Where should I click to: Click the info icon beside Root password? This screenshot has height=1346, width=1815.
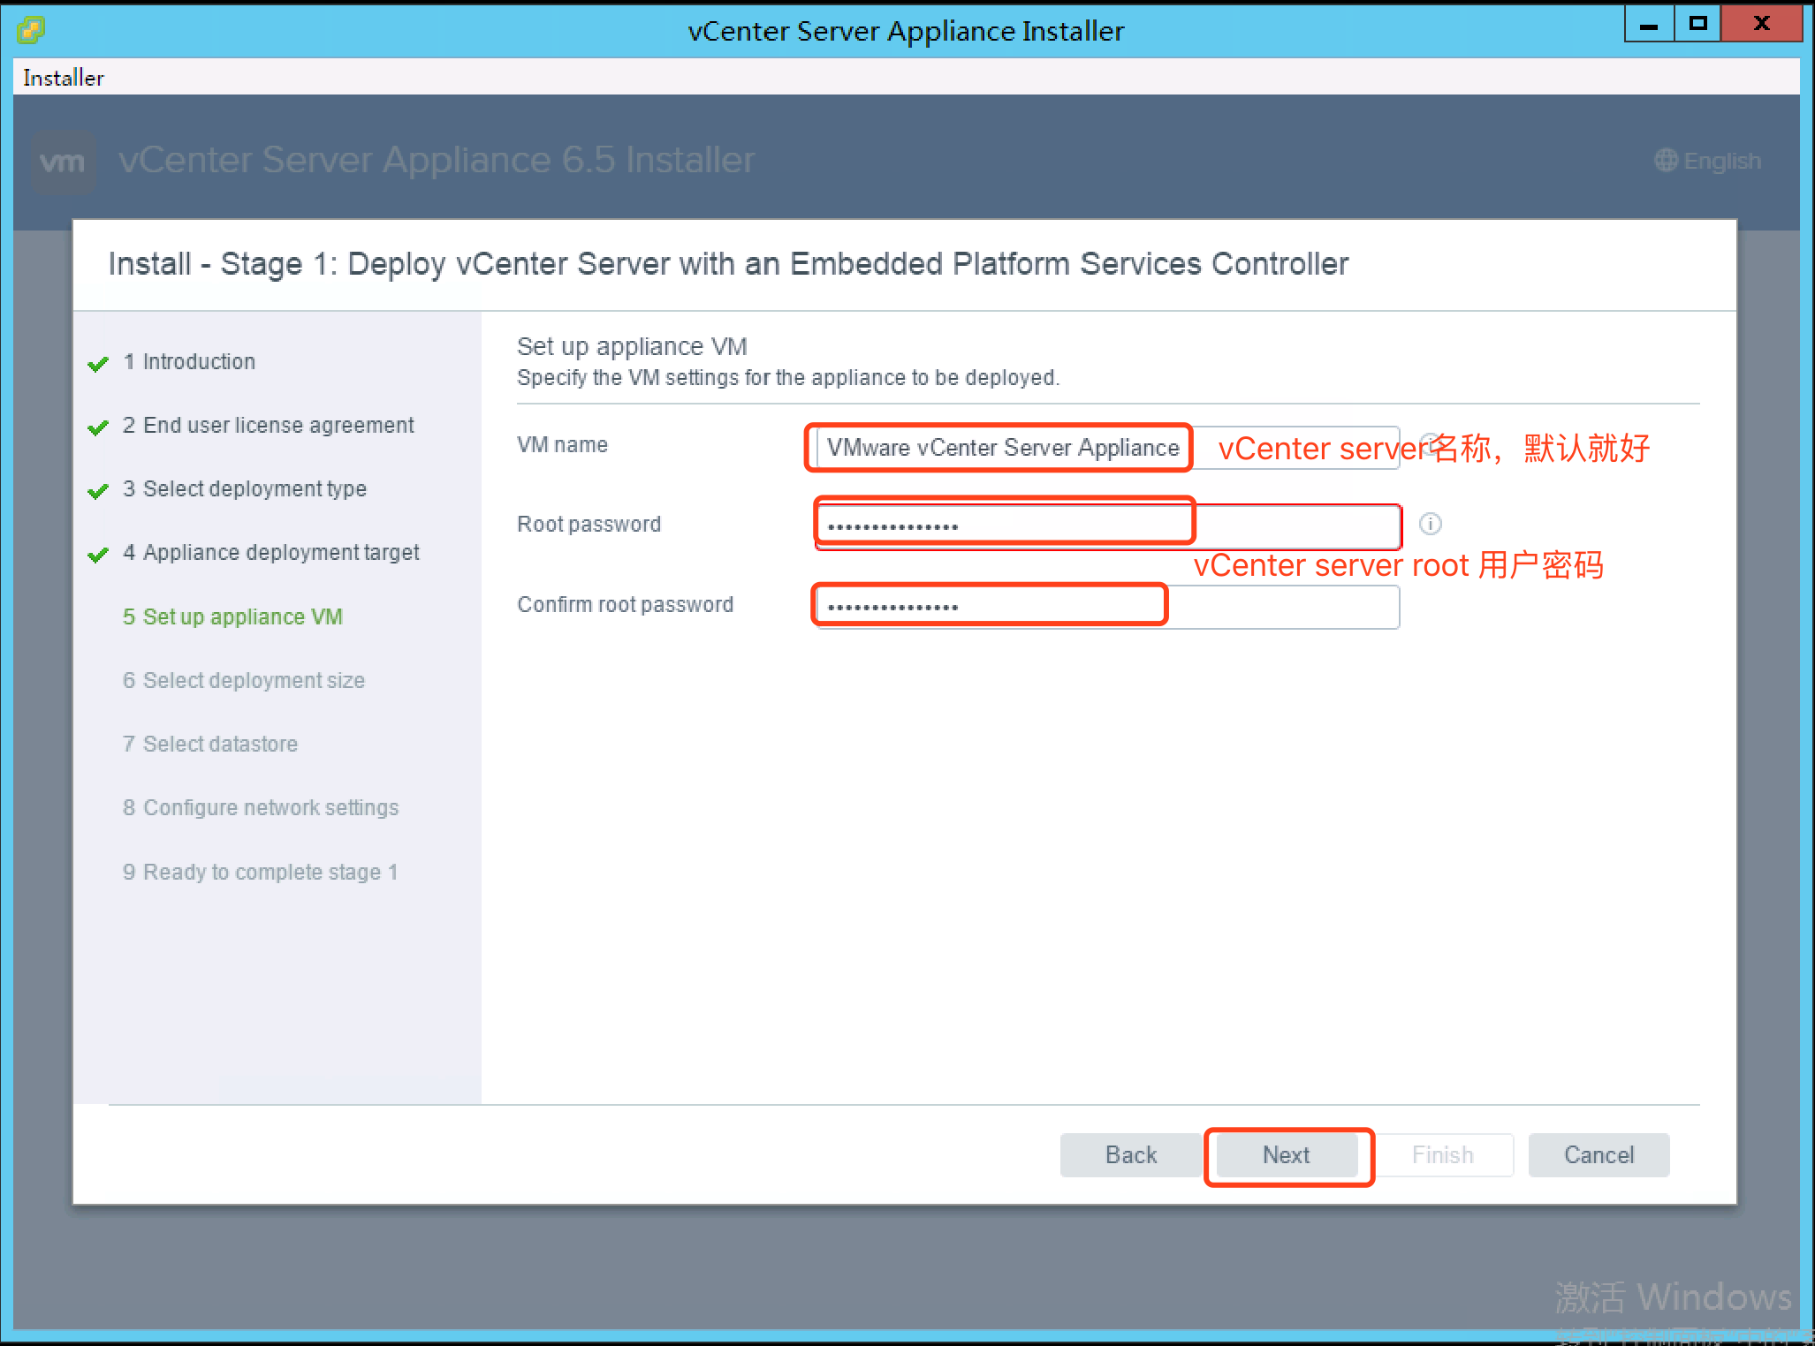[1431, 524]
